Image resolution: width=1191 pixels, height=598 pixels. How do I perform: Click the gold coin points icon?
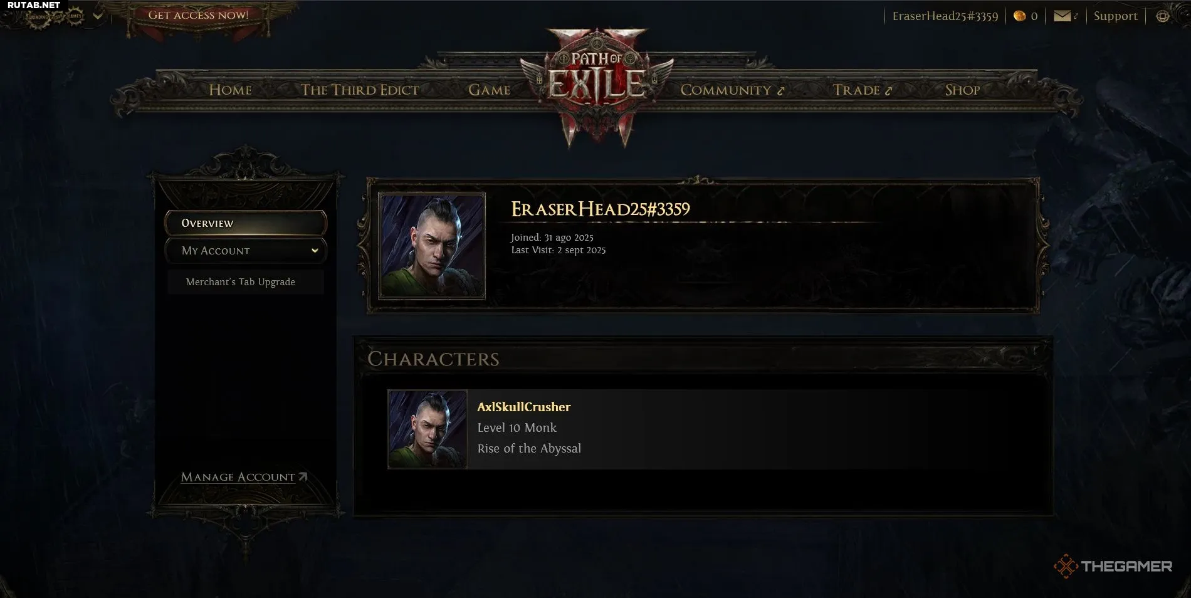(1019, 16)
